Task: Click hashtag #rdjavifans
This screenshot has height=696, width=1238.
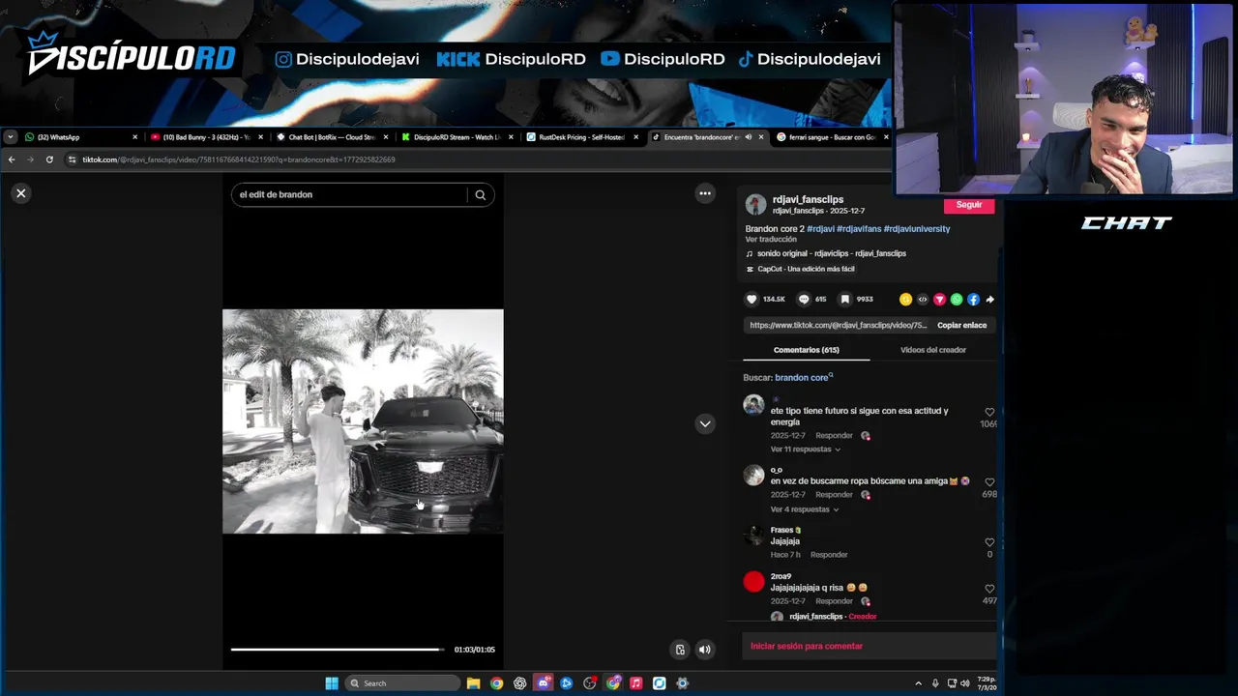Action: coord(859,229)
